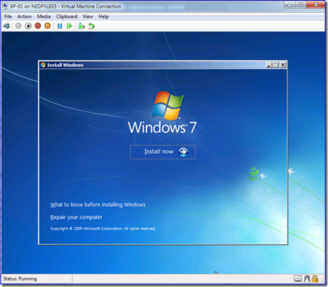
Task: Click the orange Save state icon
Action: 48,26
